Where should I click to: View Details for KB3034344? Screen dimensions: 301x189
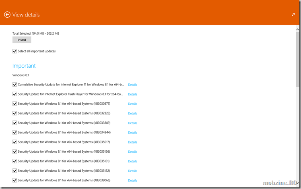point(132,133)
